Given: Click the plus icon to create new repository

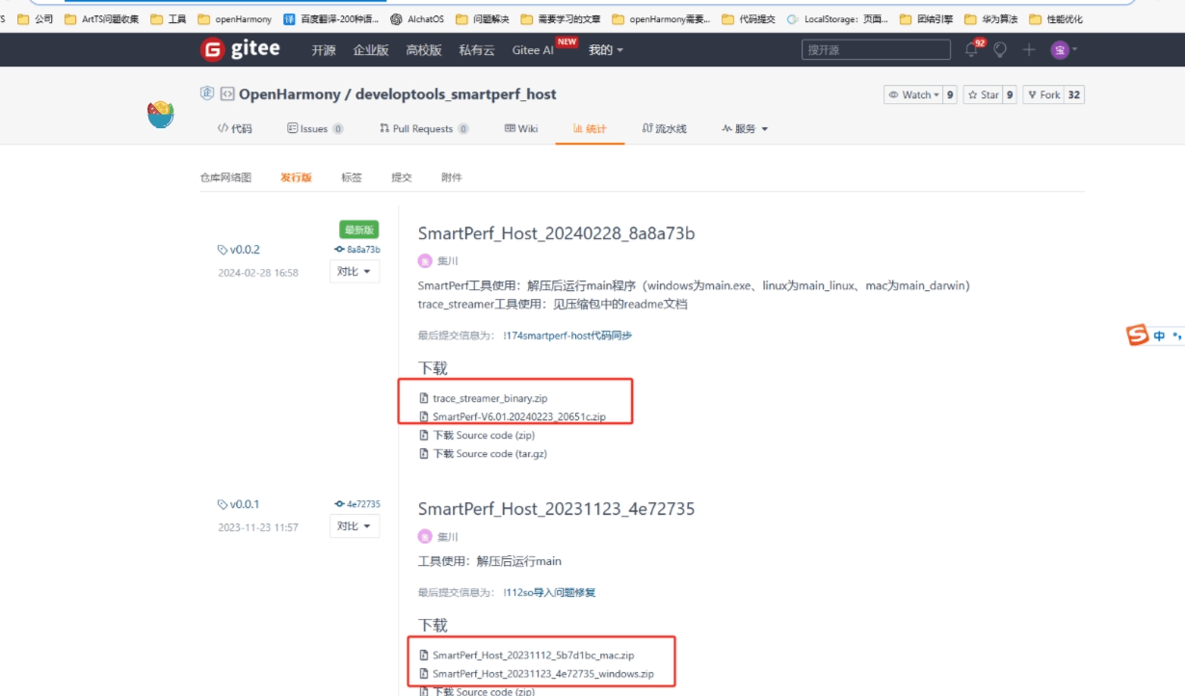Looking at the screenshot, I should [1030, 49].
